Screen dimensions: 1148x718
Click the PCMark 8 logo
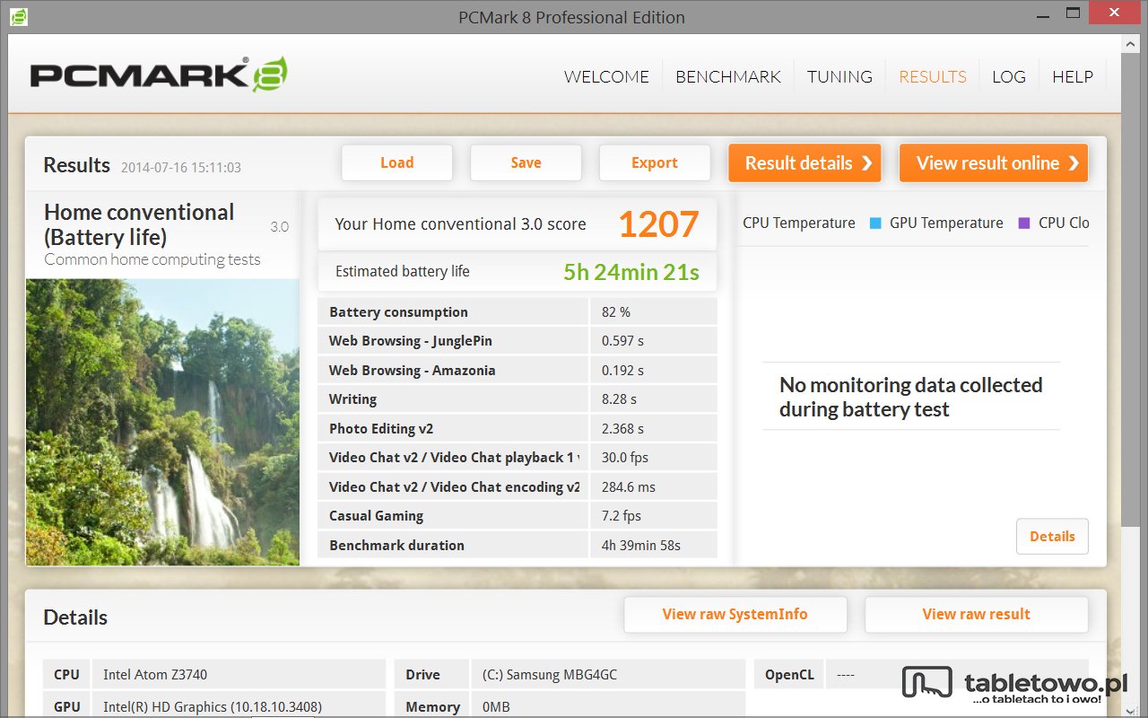coord(159,75)
